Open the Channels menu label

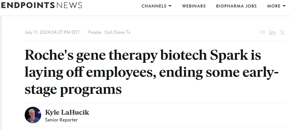154,6
